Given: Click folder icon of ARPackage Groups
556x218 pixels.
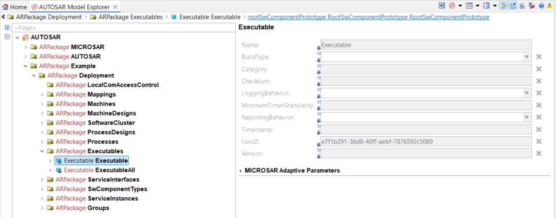Looking at the screenshot, I should (x=50, y=208).
